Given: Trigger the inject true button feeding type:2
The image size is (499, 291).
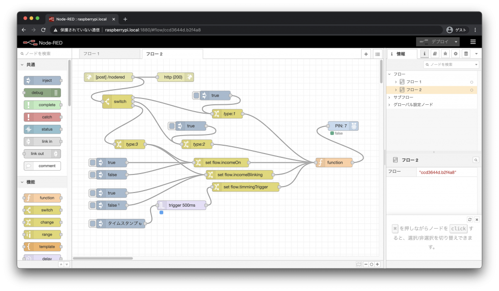Looking at the screenshot, I should (172, 126).
